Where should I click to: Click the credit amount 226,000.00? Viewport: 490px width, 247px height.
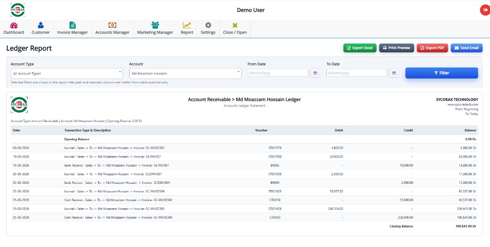point(405,217)
